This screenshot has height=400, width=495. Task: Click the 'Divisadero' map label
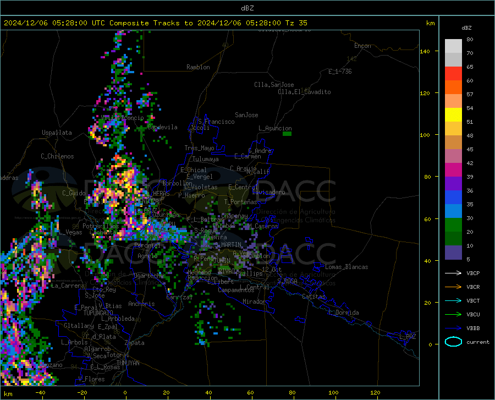coord(268,192)
